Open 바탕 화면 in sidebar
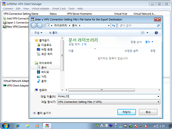This screenshot has width=172, height=129. pyautogui.click(x=45, y=50)
